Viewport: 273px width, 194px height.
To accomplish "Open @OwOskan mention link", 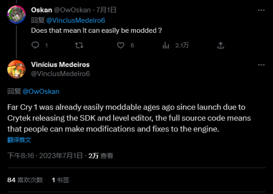I will point(41,91).
